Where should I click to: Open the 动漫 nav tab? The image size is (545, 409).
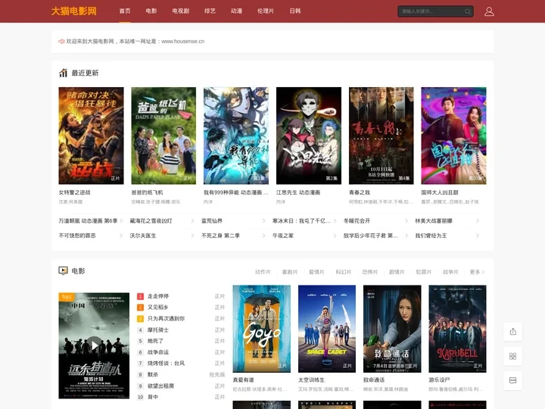(236, 11)
